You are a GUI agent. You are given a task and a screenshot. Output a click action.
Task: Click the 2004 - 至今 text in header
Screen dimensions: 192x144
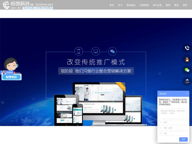pos(16,8)
